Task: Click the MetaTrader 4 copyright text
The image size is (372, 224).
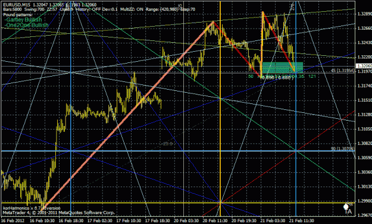Action: (x=58, y=213)
